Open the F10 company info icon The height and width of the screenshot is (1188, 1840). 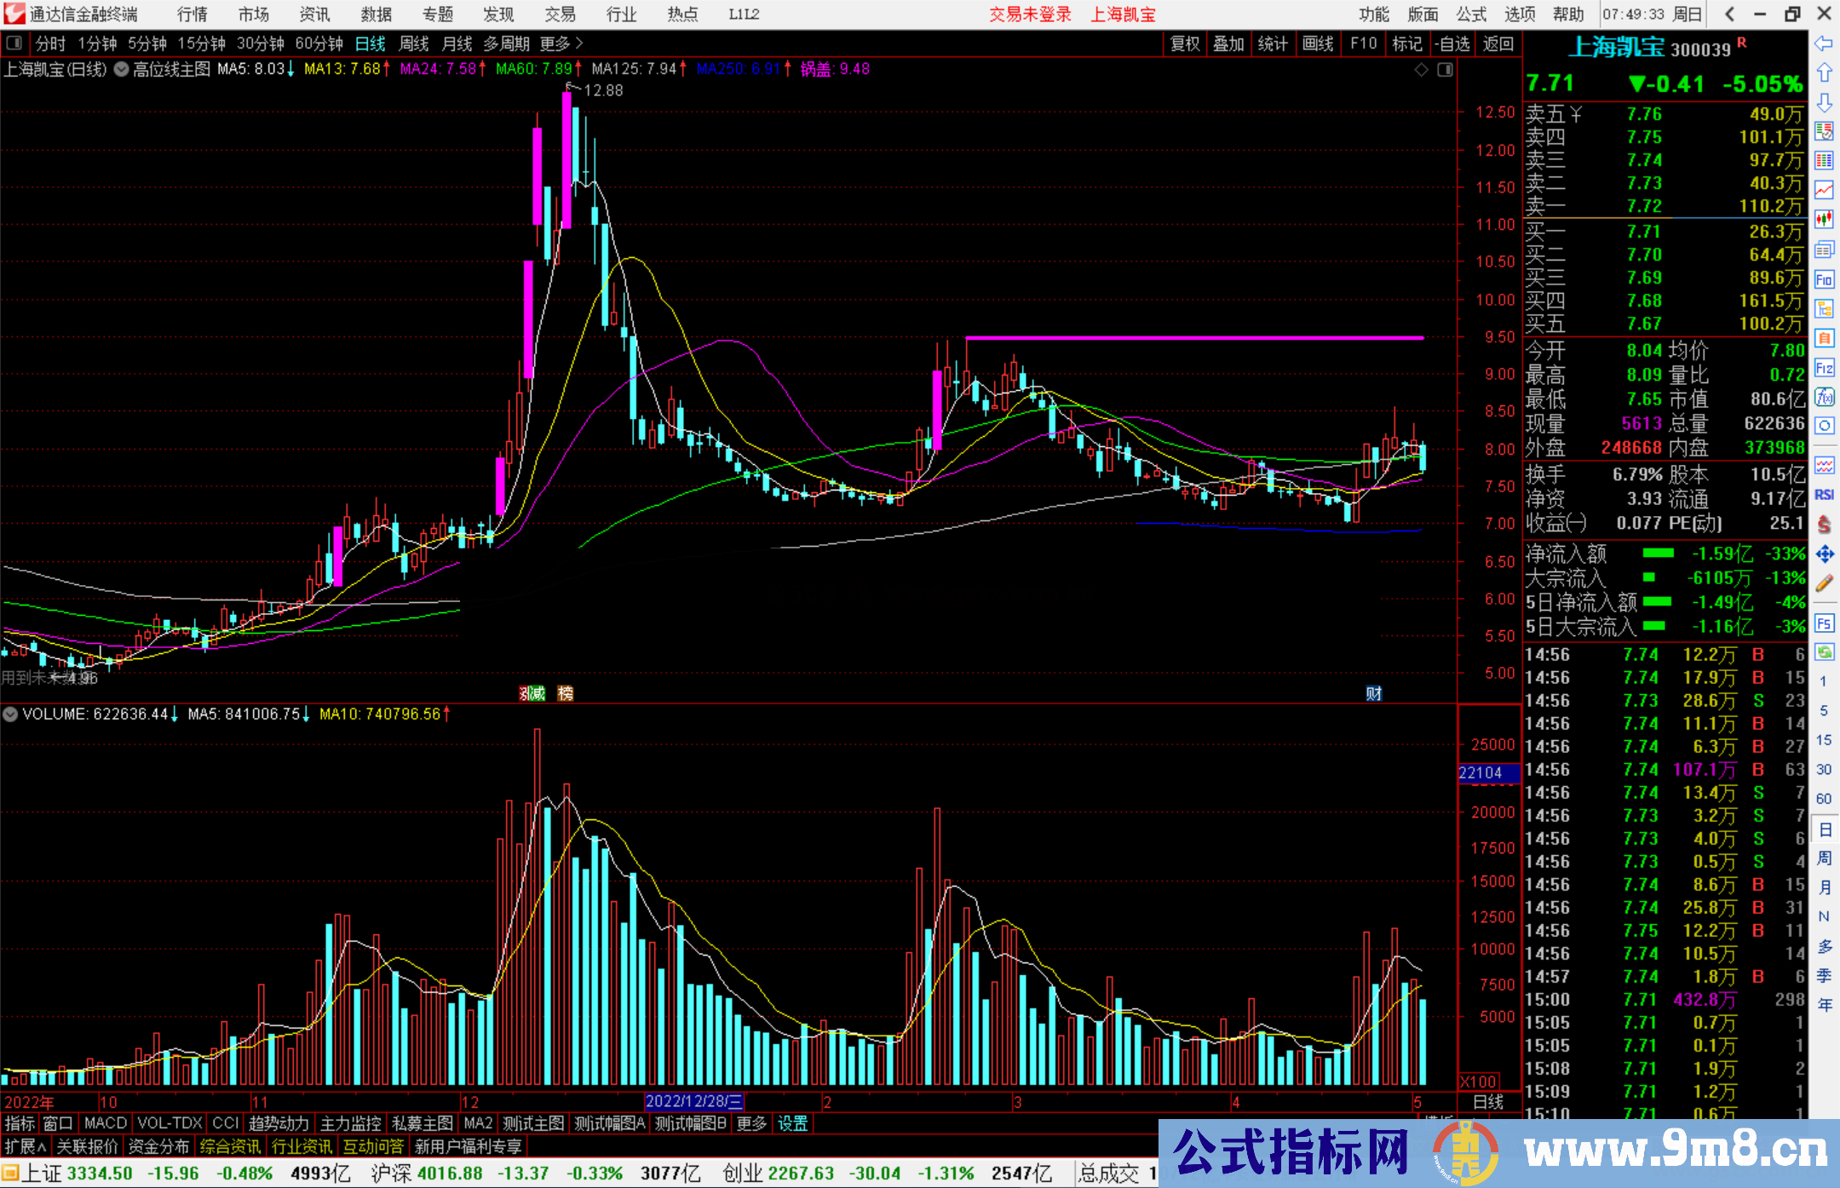point(1824,279)
